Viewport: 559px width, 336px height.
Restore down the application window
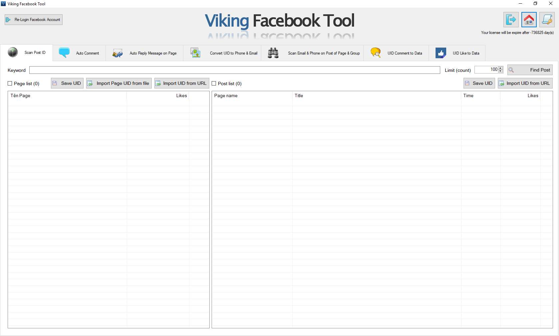point(535,4)
